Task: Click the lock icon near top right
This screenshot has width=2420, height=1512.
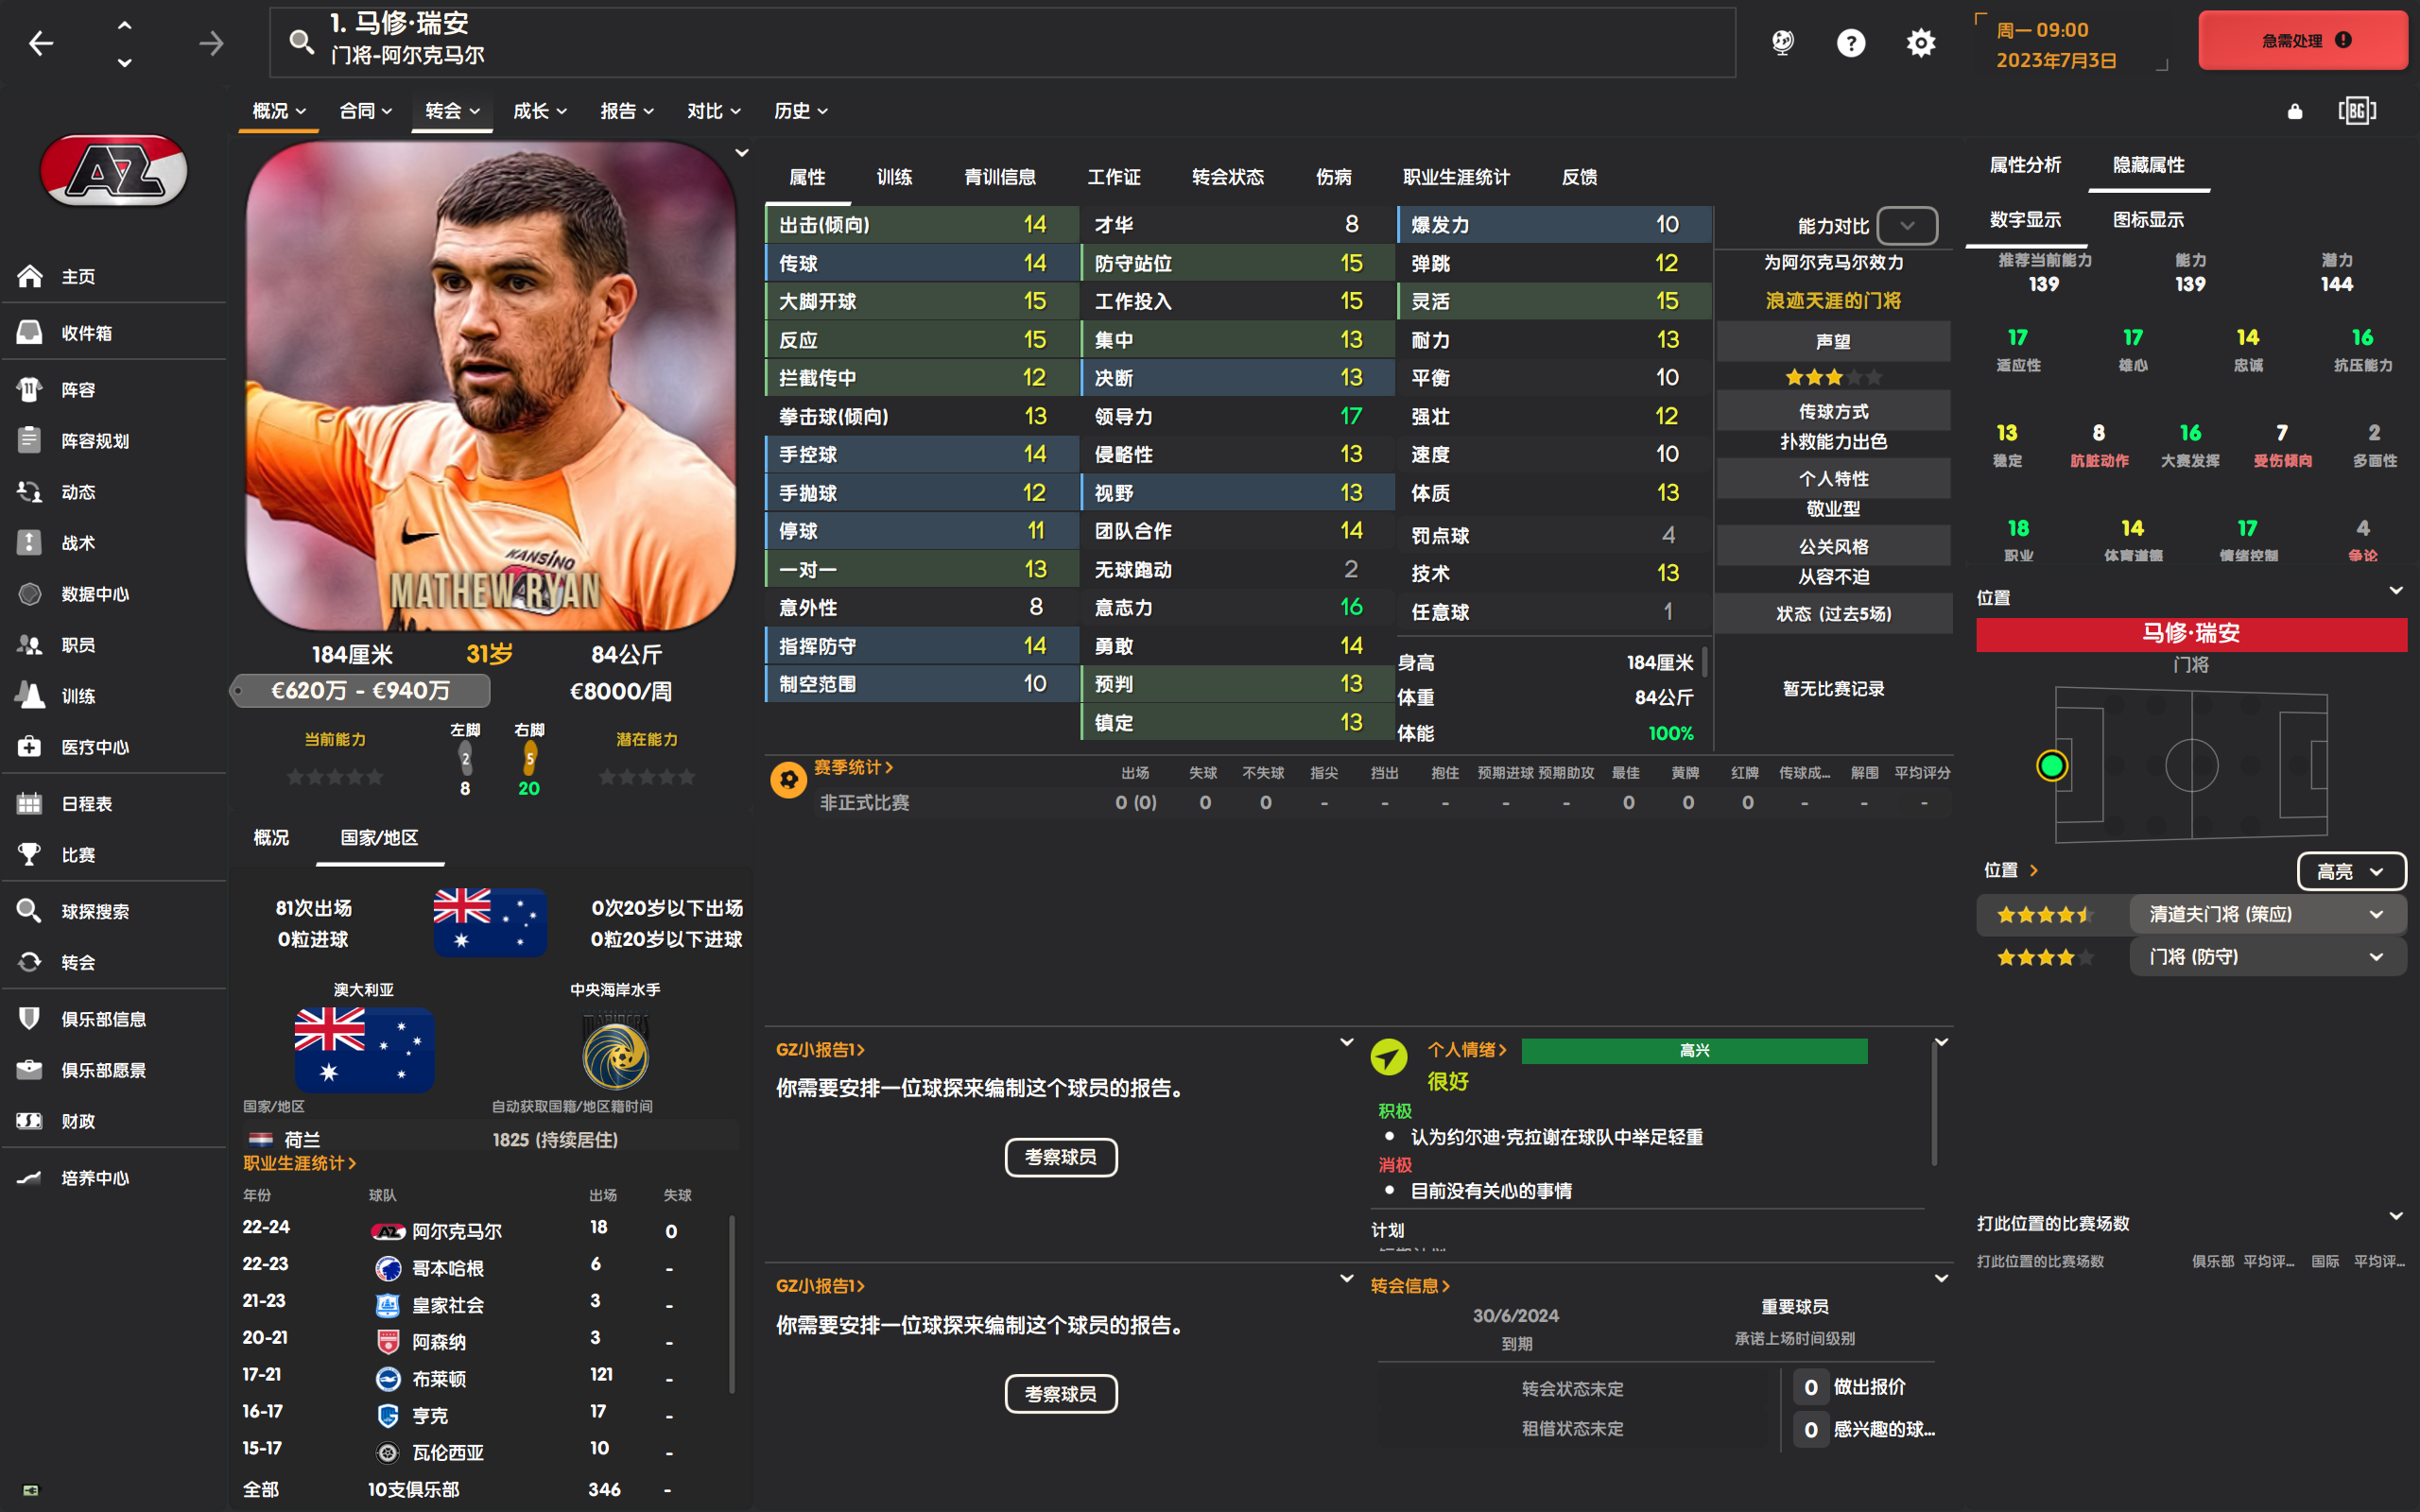Action: pyautogui.click(x=2295, y=111)
